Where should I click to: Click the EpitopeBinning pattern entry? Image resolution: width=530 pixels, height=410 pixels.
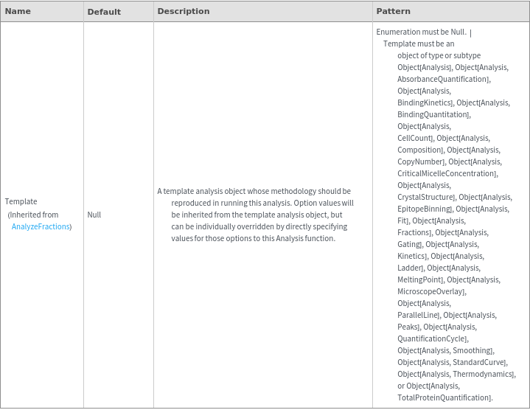[425, 209]
